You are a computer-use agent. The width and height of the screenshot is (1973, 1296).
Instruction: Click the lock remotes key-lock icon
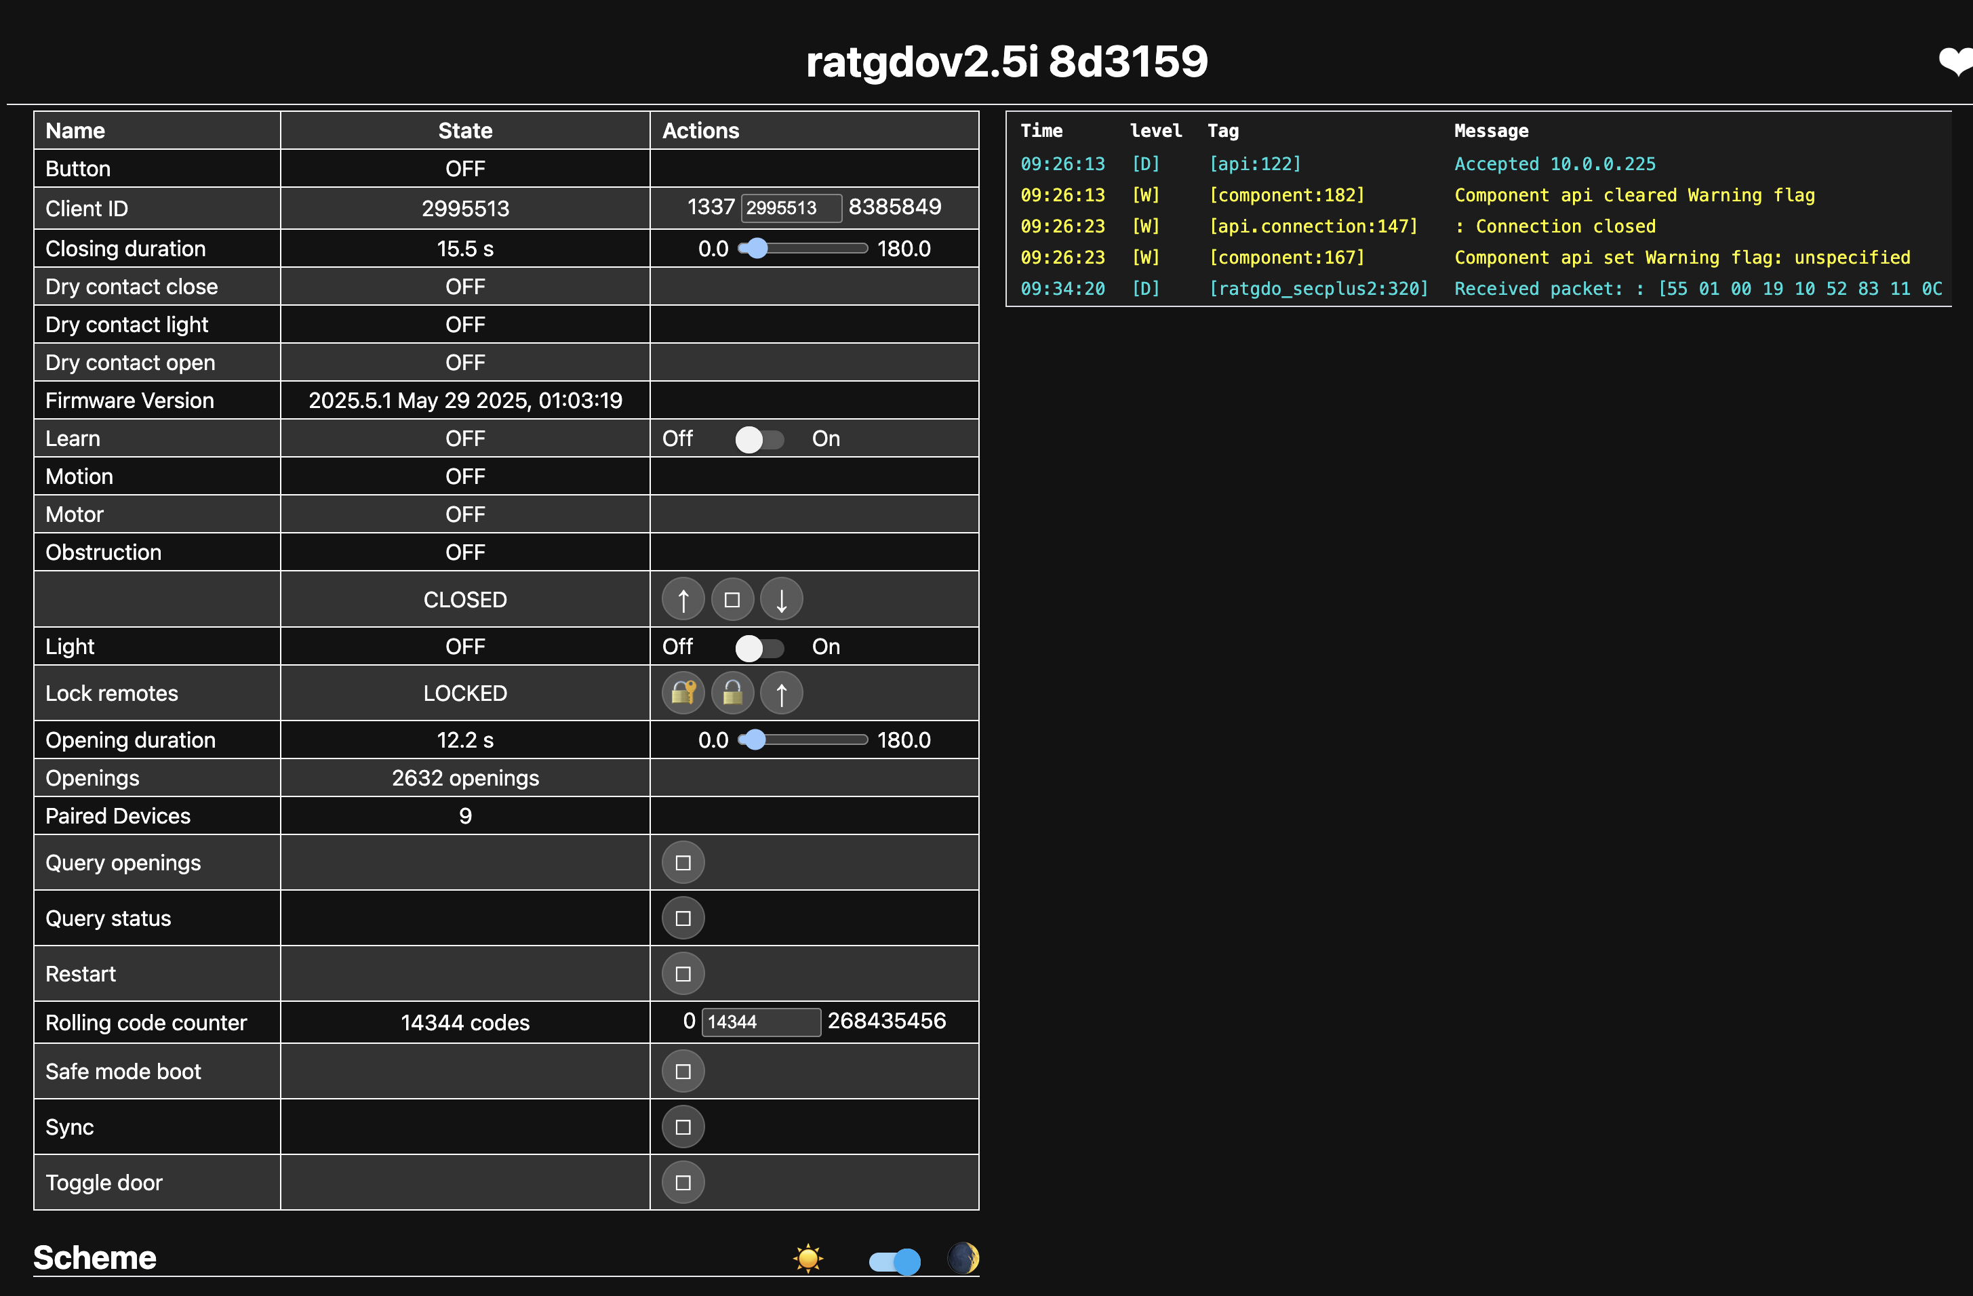point(682,693)
